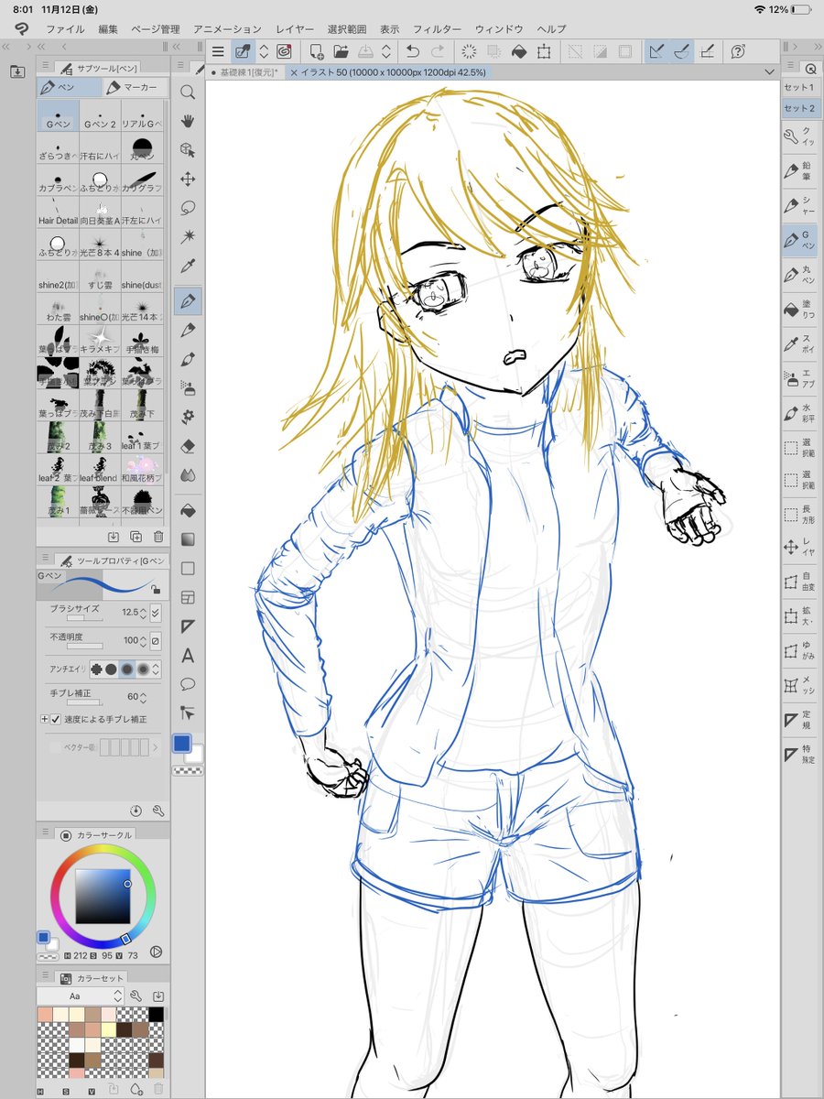Viewport: 824px width, 1099px height.
Task: Select the Balloon speech tool
Action: coord(188,684)
